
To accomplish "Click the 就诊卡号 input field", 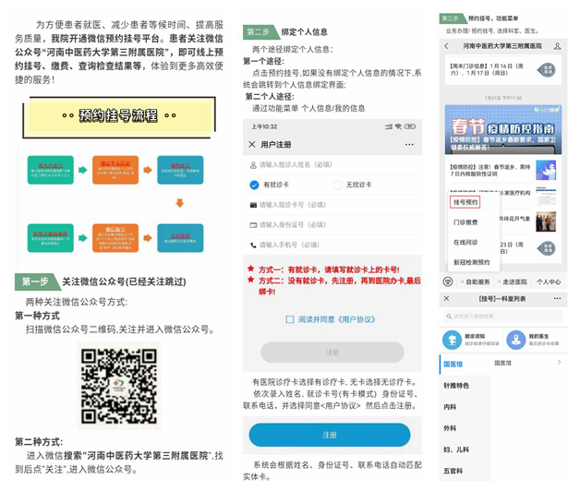I will [x=332, y=205].
